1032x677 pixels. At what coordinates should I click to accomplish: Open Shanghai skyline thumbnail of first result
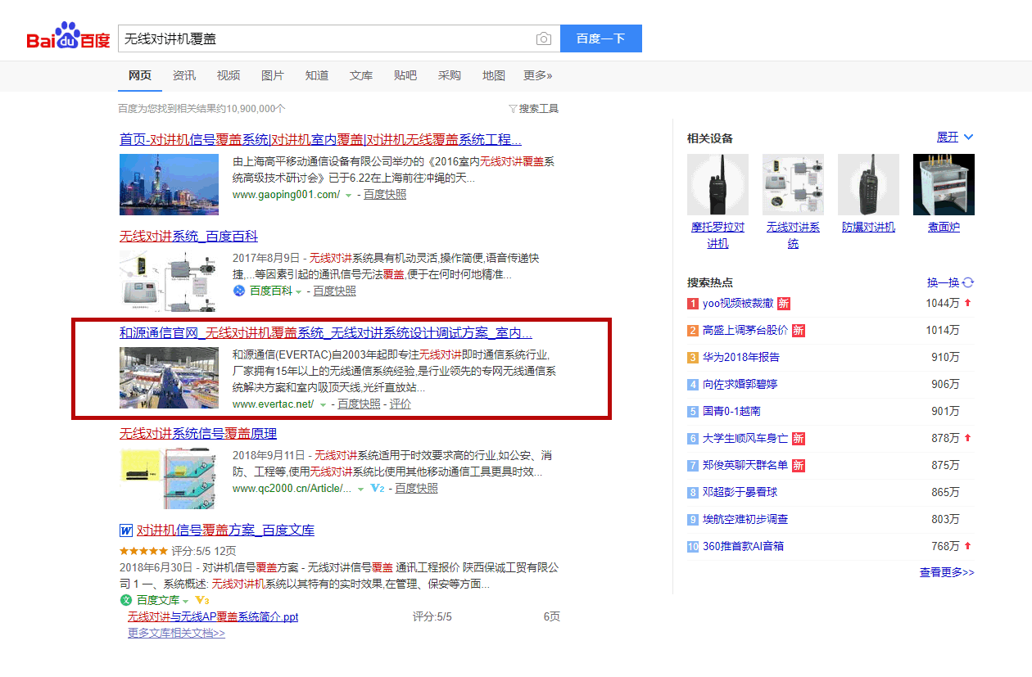(x=169, y=185)
